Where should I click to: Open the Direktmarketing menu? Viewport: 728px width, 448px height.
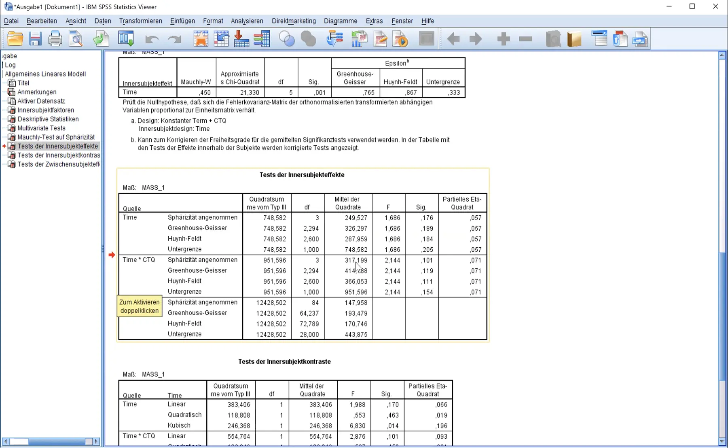[x=294, y=21]
